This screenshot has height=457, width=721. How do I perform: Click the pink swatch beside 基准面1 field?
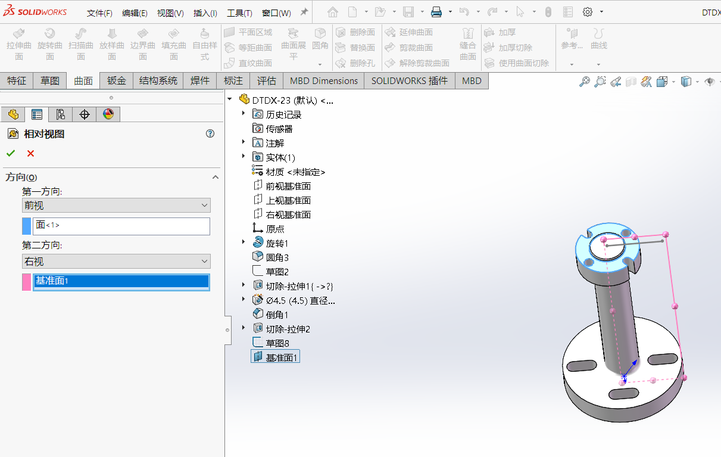[26, 282]
